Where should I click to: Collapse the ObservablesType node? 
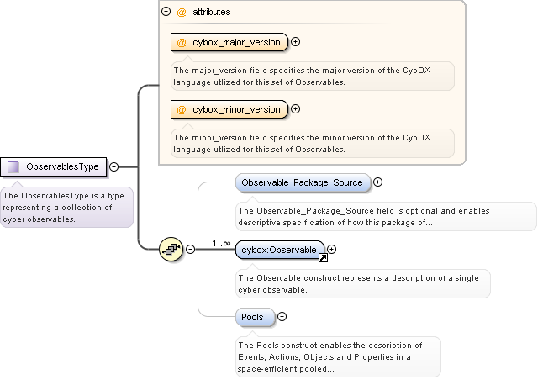(113, 166)
